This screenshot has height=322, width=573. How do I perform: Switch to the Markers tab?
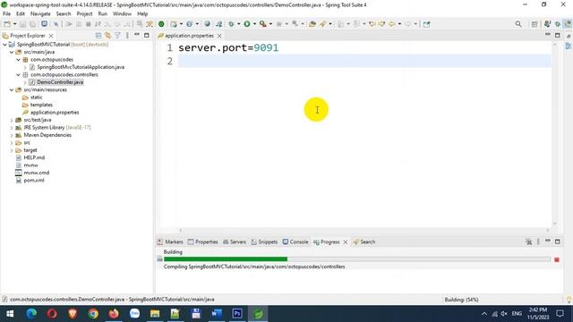(x=170, y=241)
